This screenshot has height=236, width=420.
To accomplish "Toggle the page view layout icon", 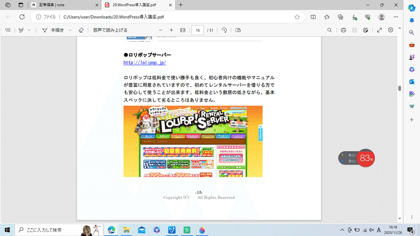I will click(x=238, y=30).
